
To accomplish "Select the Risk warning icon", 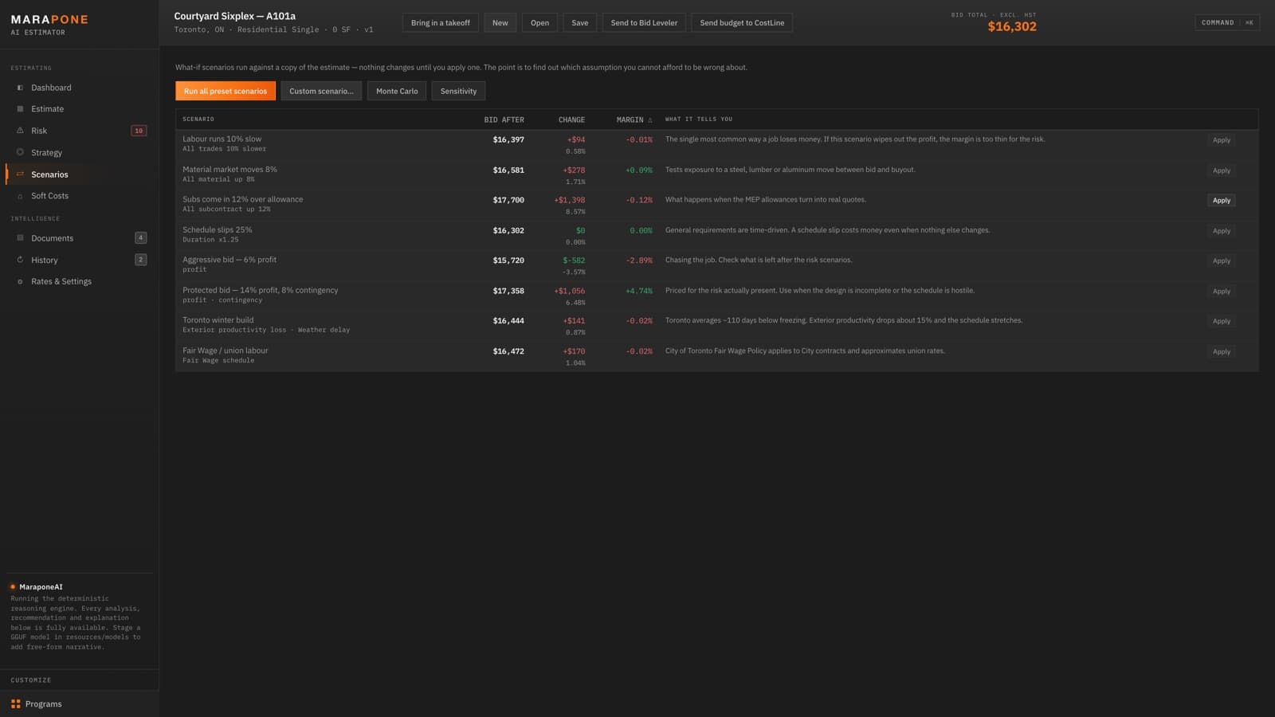I will [20, 131].
